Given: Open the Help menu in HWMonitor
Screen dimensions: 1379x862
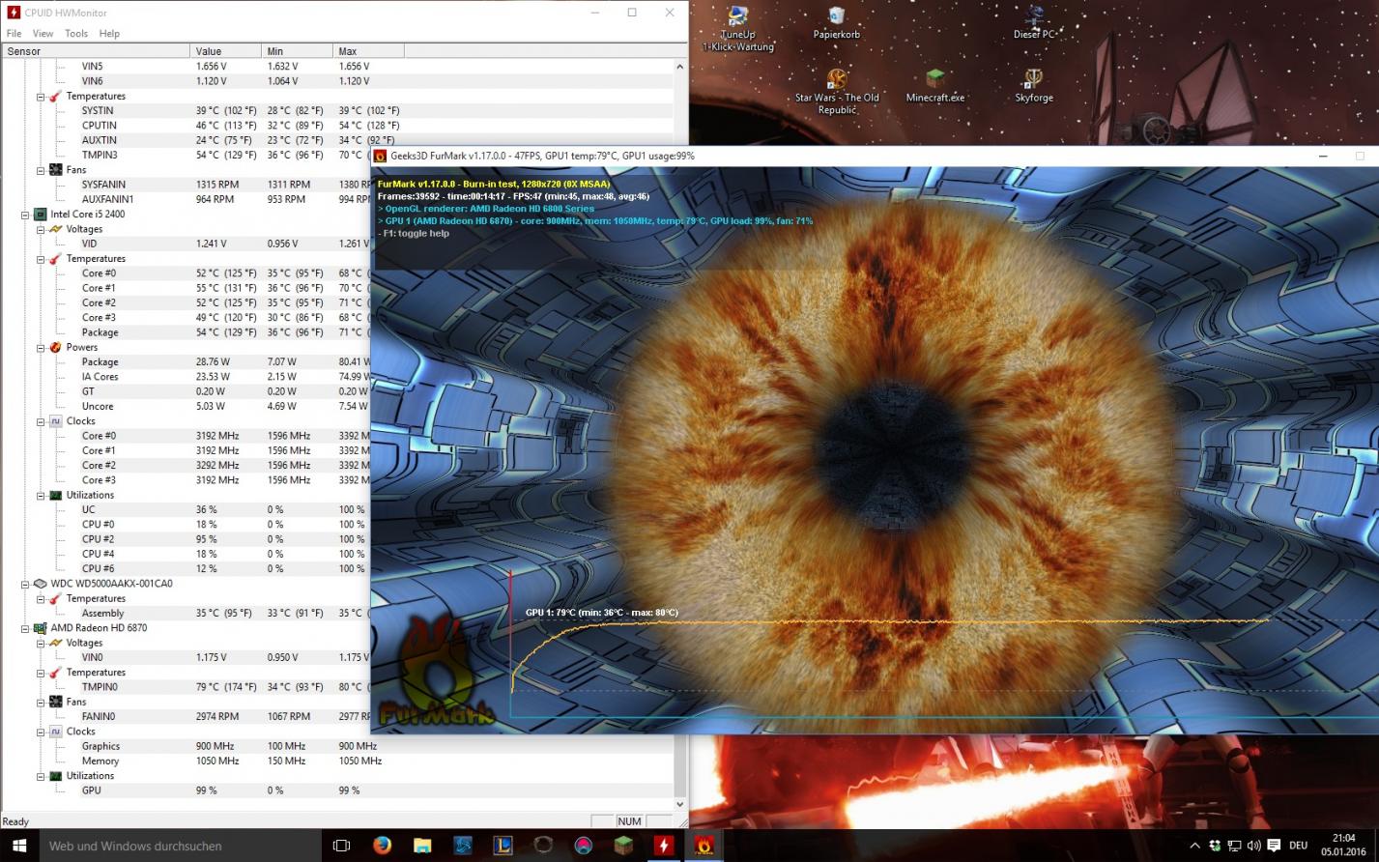Looking at the screenshot, I should [x=109, y=33].
